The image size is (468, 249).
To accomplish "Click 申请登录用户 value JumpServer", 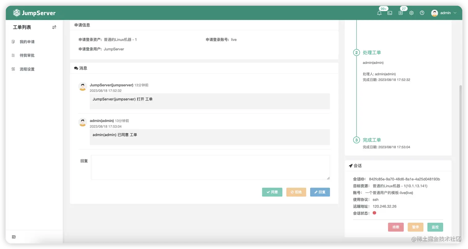I will point(114,49).
